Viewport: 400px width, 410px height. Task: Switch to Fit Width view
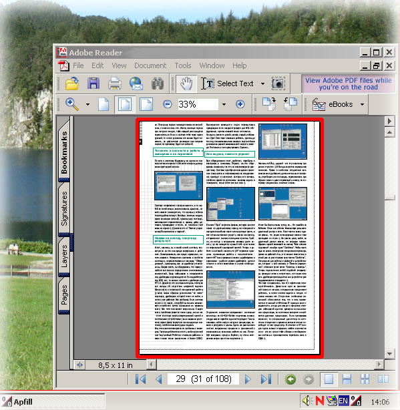pyautogui.click(x=146, y=104)
